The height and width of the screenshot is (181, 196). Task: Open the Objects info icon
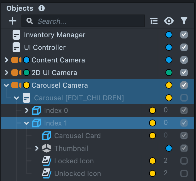pos(41,9)
